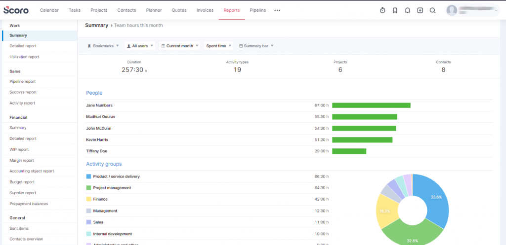Click the Internal development color swatch

88,234
